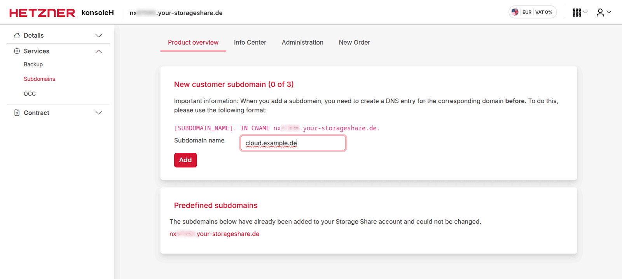This screenshot has width=622, height=279.
Task: Click the VAT 0% label
Action: coord(544,12)
